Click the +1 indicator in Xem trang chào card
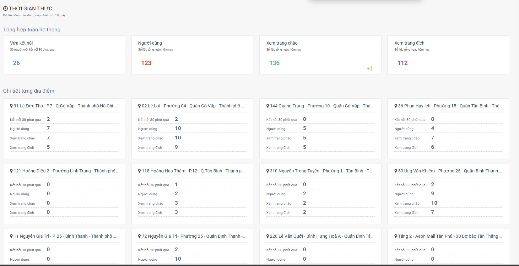 370,68
